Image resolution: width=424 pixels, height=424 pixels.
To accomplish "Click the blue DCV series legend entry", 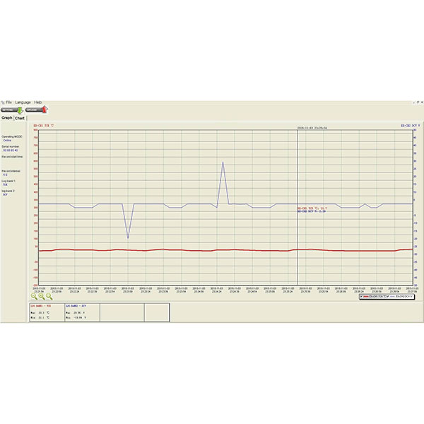I will coord(403,298).
